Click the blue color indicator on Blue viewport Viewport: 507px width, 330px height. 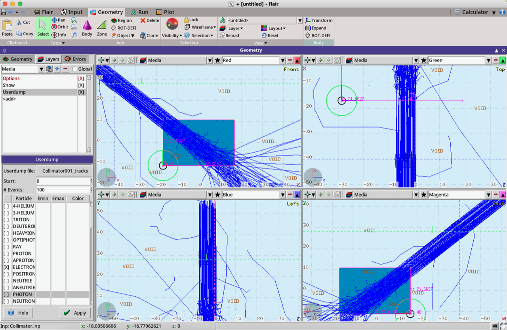pyautogui.click(x=297, y=195)
